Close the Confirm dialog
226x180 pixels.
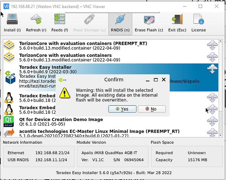164,80
